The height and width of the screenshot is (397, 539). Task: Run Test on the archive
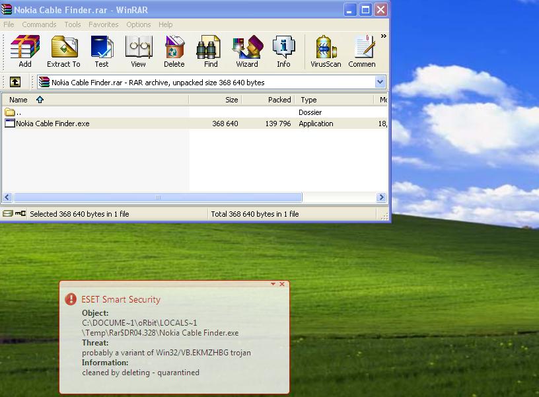coord(102,52)
